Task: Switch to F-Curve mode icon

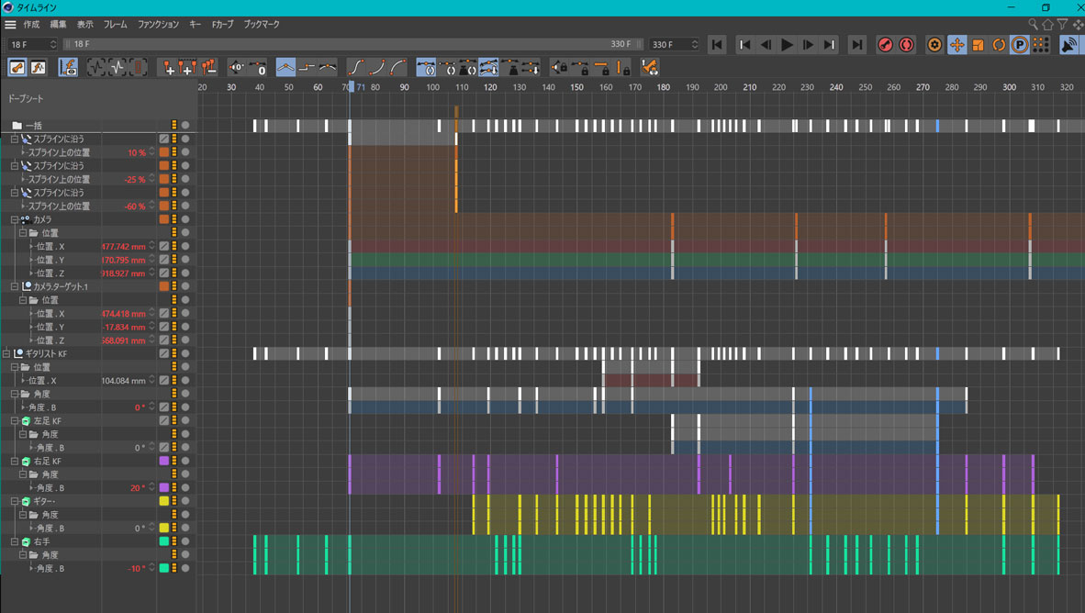Action: click(x=38, y=68)
